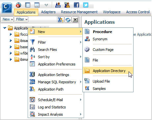The height and width of the screenshot is (120, 152).
Task: Choose Synonym from the New submenu
Action: (x=108, y=39)
